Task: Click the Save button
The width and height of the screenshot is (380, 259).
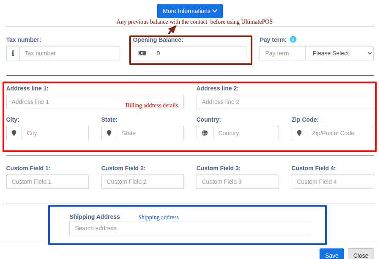Action: tap(331, 256)
